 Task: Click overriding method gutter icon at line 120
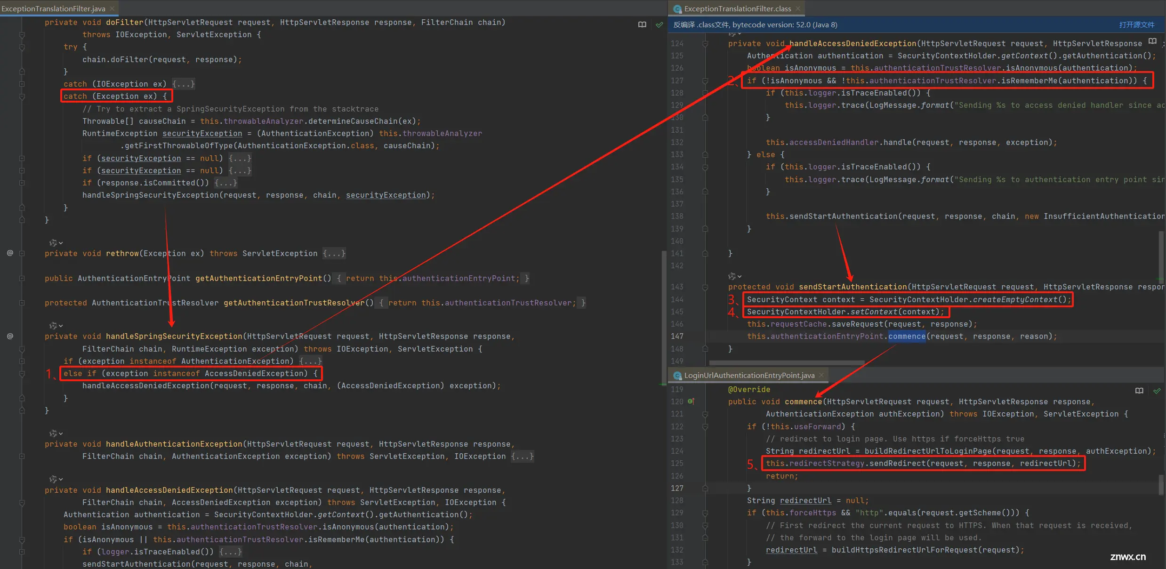[x=691, y=401]
